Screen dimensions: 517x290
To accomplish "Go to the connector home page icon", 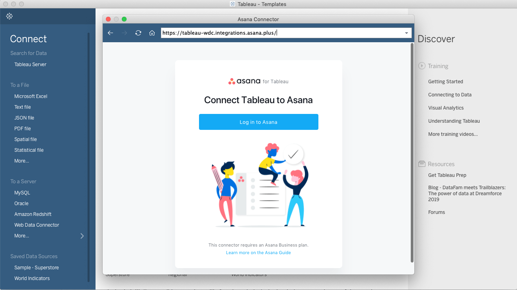I will click(x=152, y=33).
